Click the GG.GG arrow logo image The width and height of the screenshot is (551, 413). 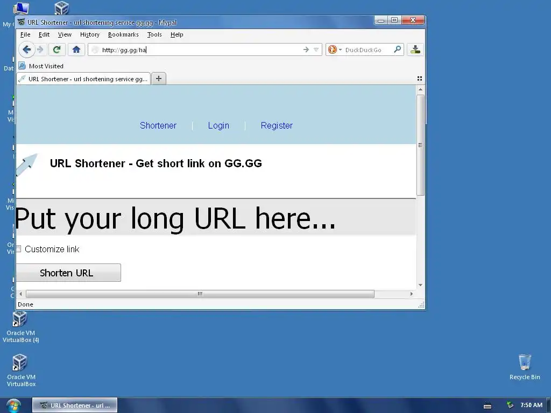[27, 165]
